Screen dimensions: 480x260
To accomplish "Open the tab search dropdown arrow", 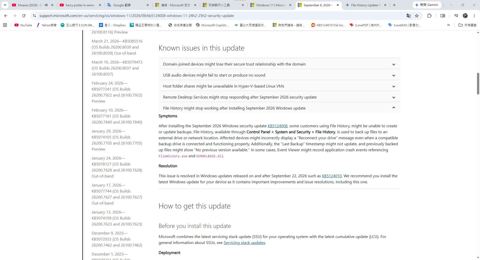I will coord(5,5).
